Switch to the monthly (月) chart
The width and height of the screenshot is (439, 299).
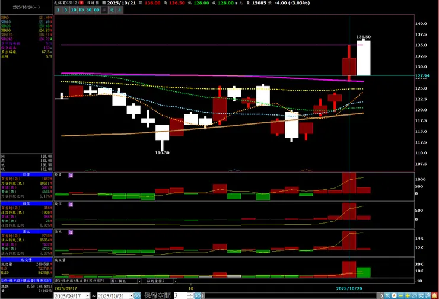pos(120,10)
